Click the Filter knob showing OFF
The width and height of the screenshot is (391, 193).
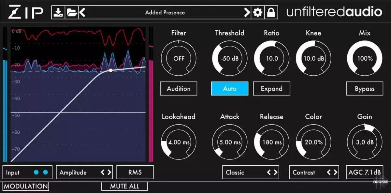tap(179, 58)
